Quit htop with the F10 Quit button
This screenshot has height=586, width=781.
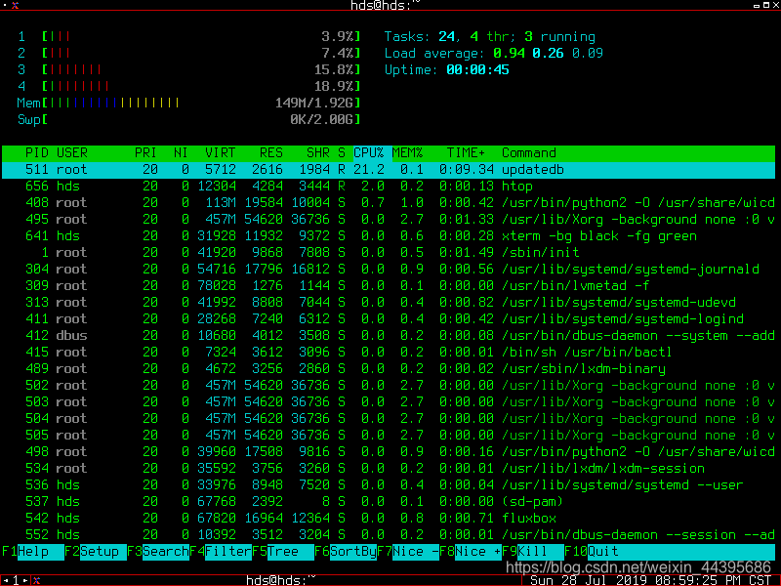pyautogui.click(x=670, y=552)
